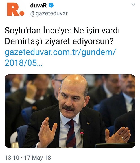Click the blue verified badge beside duvaR
Image resolution: width=140 pixels, height=163 pixels.
click(x=51, y=5)
